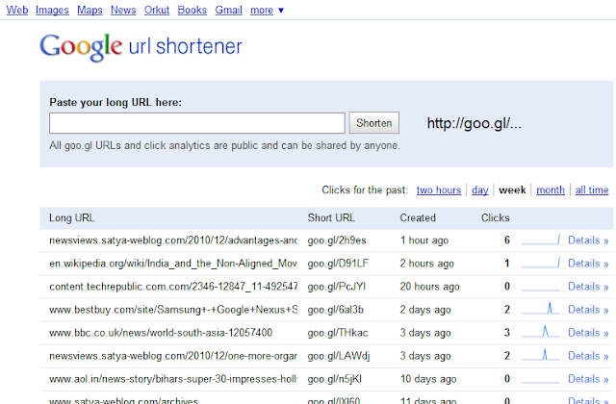The width and height of the screenshot is (616, 404).
Task: Click the flat sparkline for goo.gl/PcJYI
Action: pyautogui.click(x=541, y=290)
